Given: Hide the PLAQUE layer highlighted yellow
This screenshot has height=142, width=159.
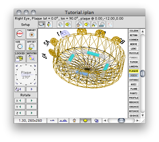Looking at the screenshot, I should pos(134,71).
